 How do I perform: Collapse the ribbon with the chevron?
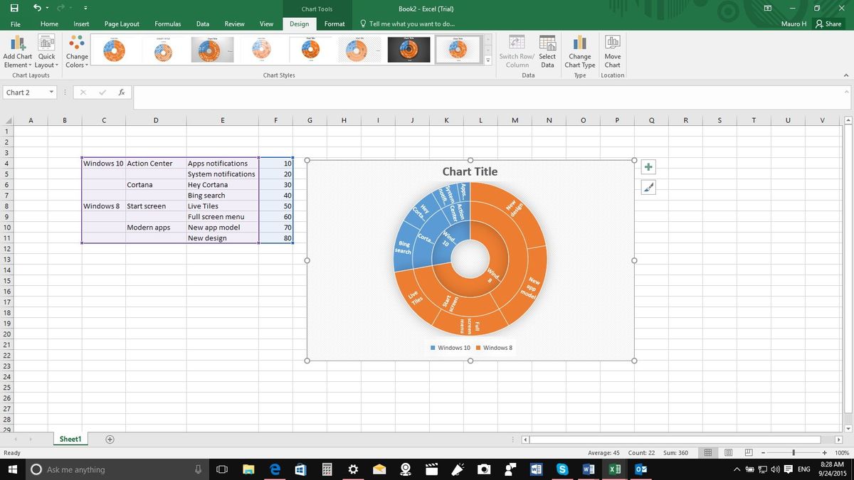[846, 75]
